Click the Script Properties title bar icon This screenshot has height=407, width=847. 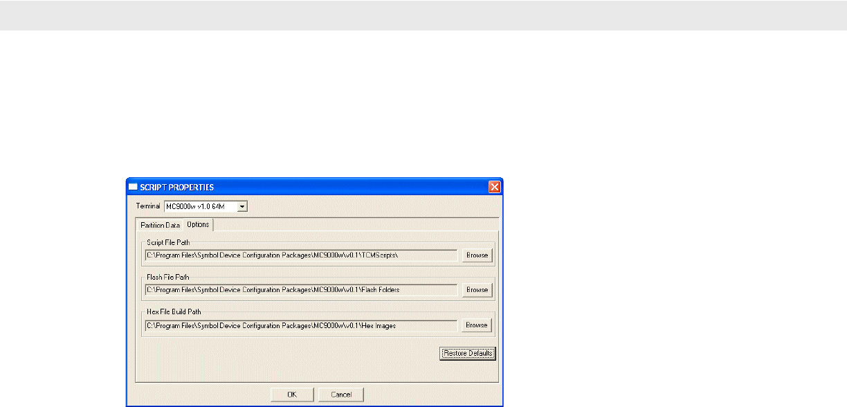pyautogui.click(x=134, y=187)
